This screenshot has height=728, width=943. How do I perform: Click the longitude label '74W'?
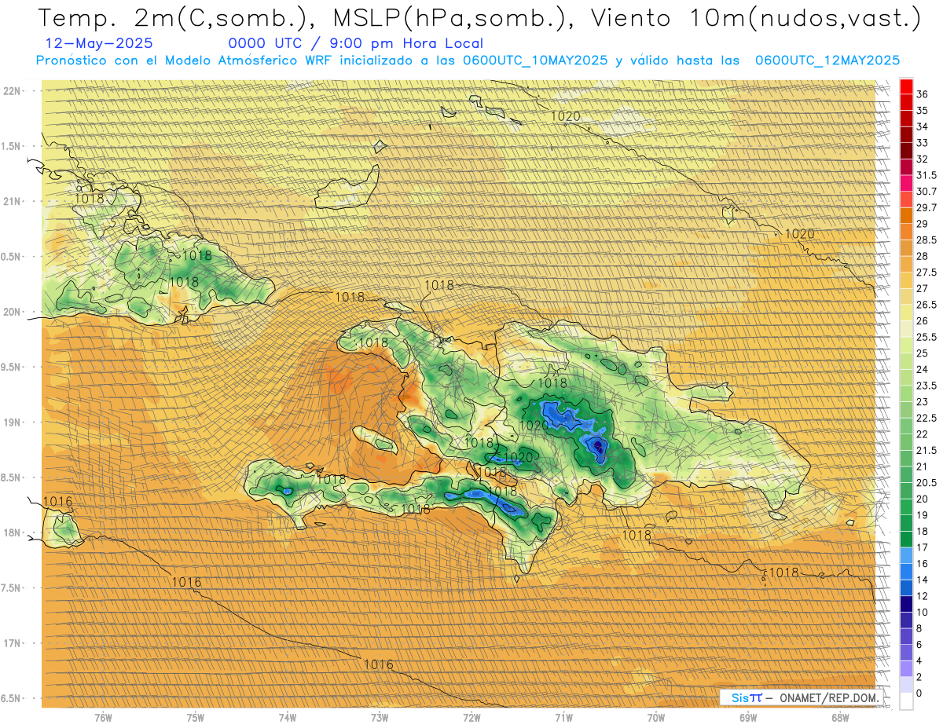pos(288,717)
